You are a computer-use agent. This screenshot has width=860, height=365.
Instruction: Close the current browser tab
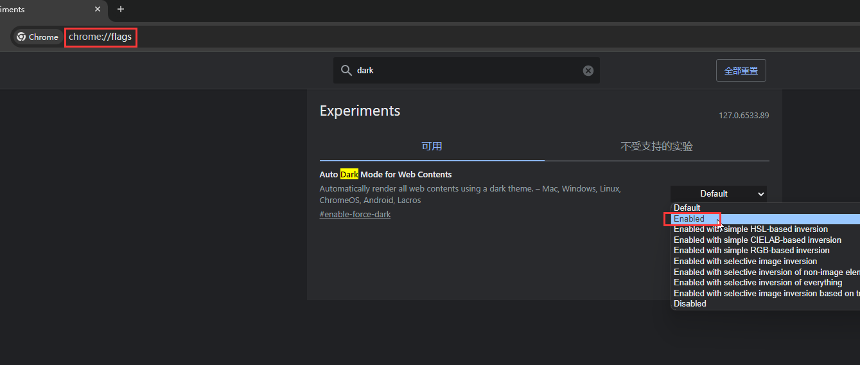[x=98, y=9]
